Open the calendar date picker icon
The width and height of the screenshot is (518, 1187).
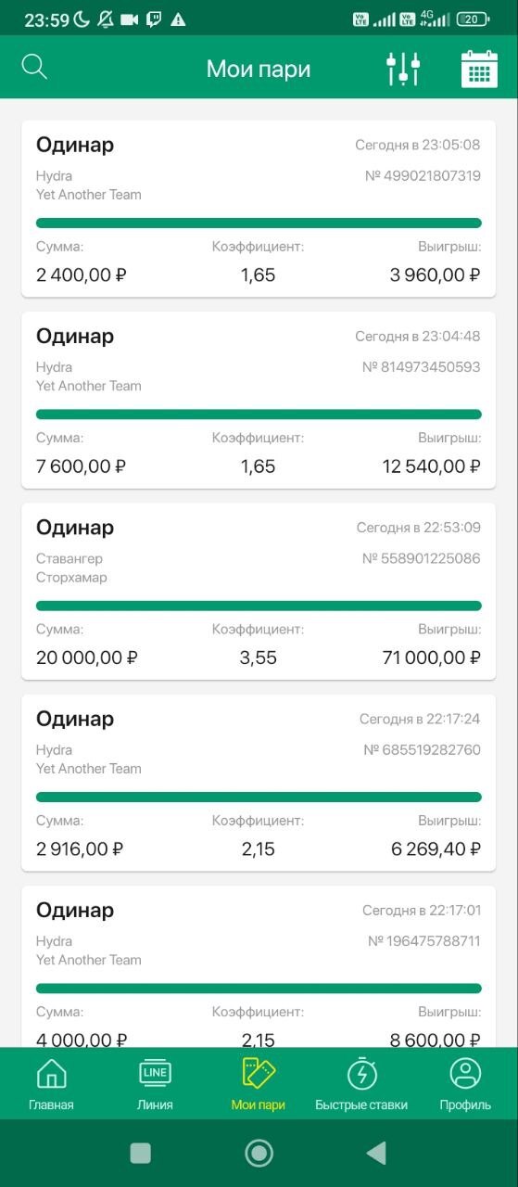[479, 69]
